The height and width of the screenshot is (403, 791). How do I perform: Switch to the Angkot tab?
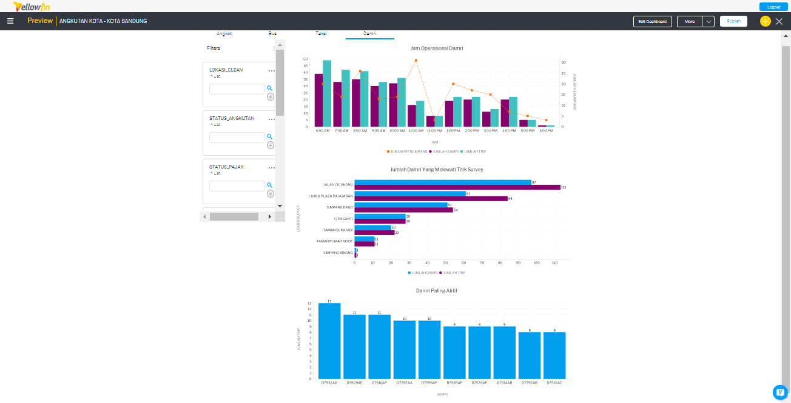tap(224, 33)
